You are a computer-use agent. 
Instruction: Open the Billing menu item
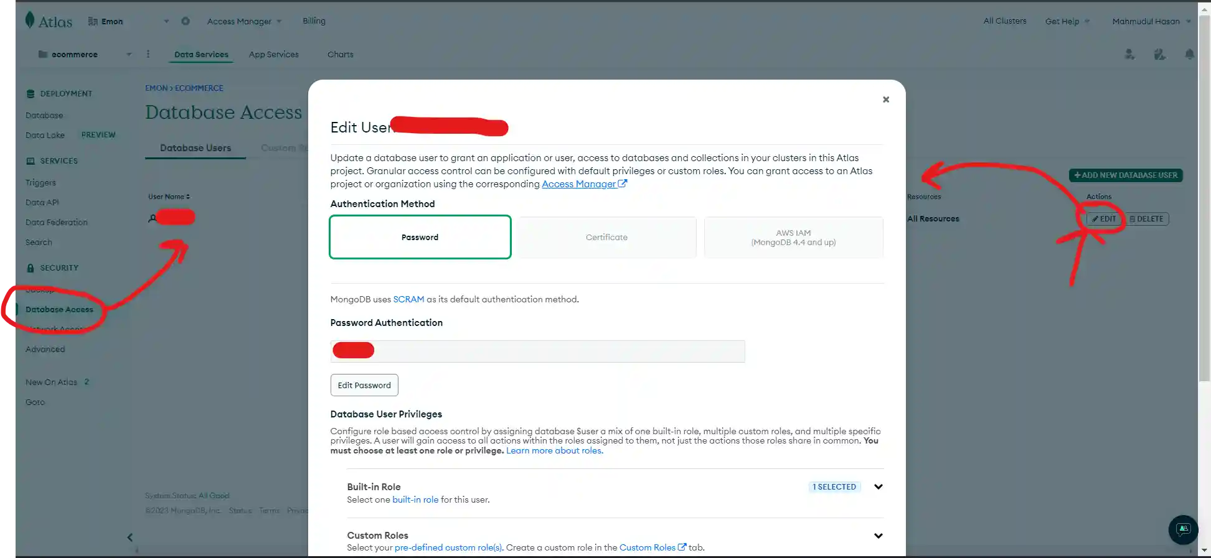pyautogui.click(x=314, y=21)
